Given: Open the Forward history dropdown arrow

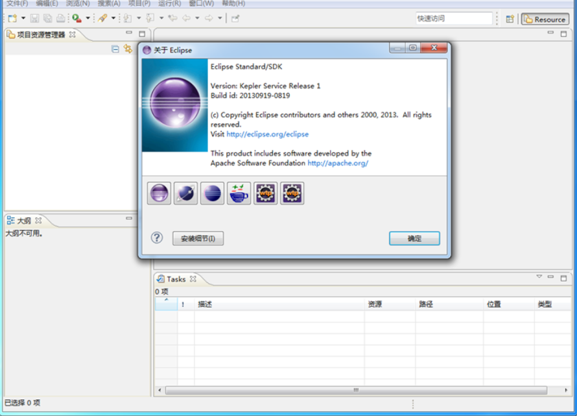Looking at the screenshot, I should pos(220,18).
